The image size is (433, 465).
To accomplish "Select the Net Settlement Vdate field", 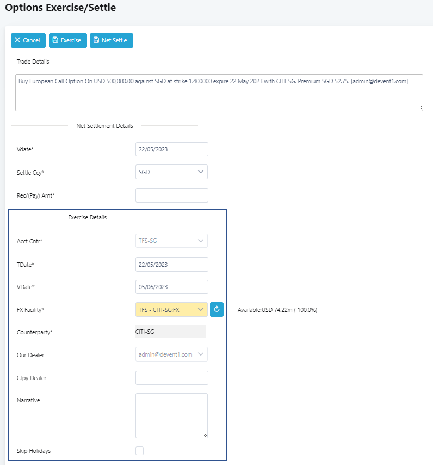I will [171, 149].
